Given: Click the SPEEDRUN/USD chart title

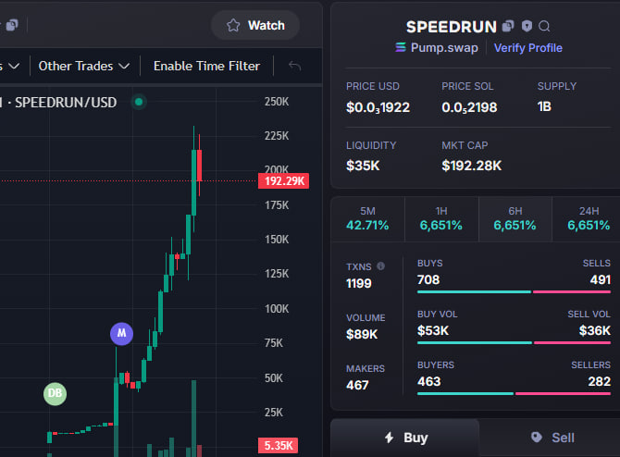Looking at the screenshot, I should 66,103.
